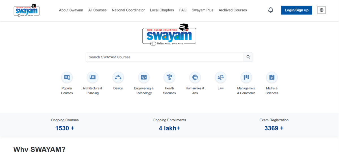The width and height of the screenshot is (339, 152).
Task: Click the 4 lakh+ enrollments figure
Action: [169, 128]
